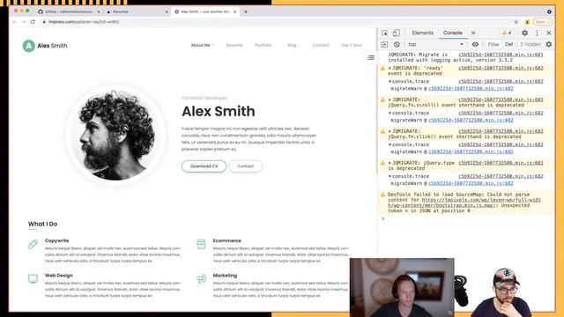Collapse console.trace under the 'ready' event warning

pyautogui.click(x=390, y=82)
